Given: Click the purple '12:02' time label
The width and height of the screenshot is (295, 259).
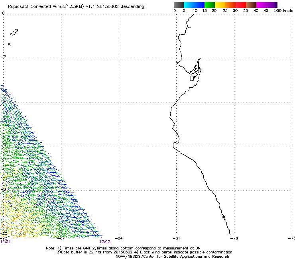Looking at the screenshot, I should click(104, 242).
